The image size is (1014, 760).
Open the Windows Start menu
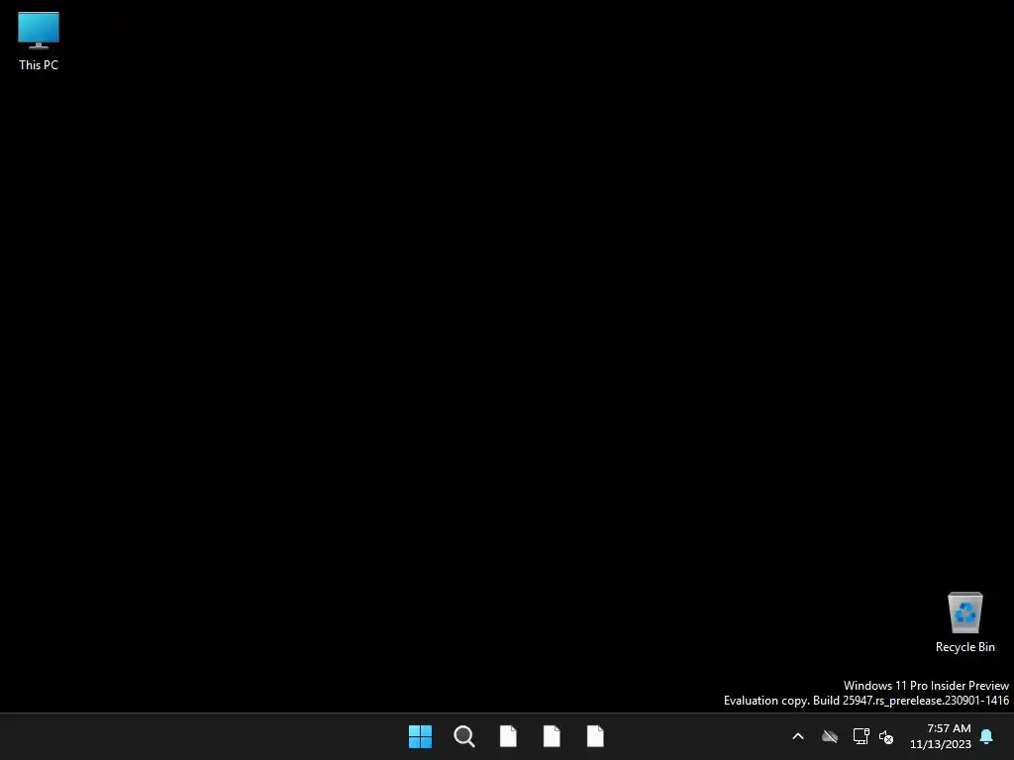tap(420, 736)
